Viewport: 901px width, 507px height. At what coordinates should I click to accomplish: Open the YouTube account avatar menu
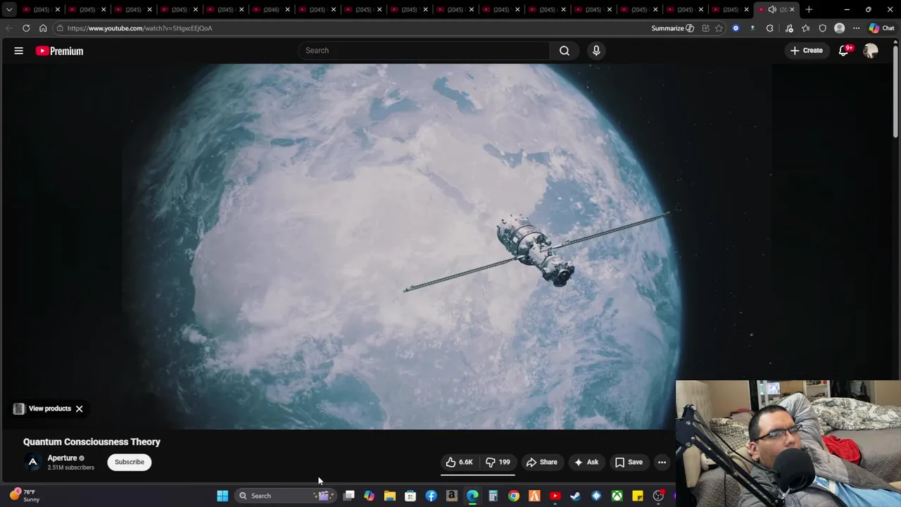coord(871,51)
